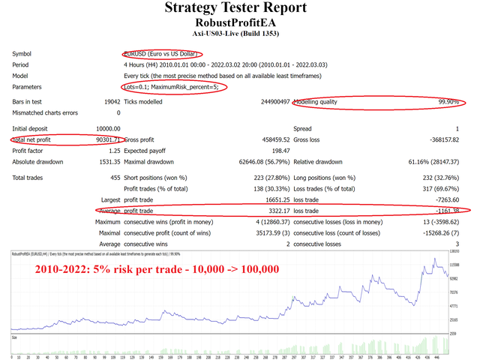Select ticks modelled value 244900497

(275, 102)
